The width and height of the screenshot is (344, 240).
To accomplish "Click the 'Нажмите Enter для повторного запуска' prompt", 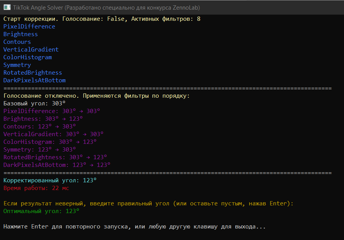I will (134, 227).
